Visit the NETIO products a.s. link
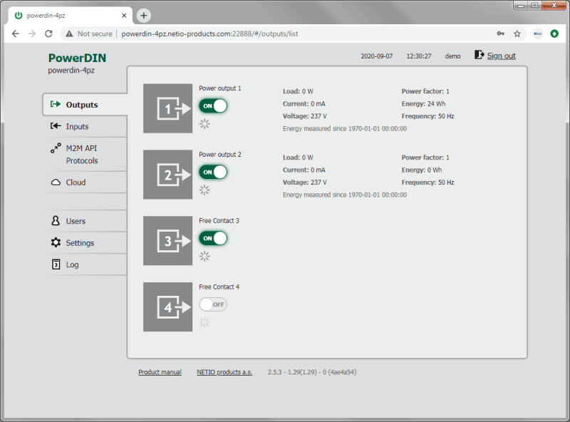Viewport: 570px width, 422px height. point(224,371)
